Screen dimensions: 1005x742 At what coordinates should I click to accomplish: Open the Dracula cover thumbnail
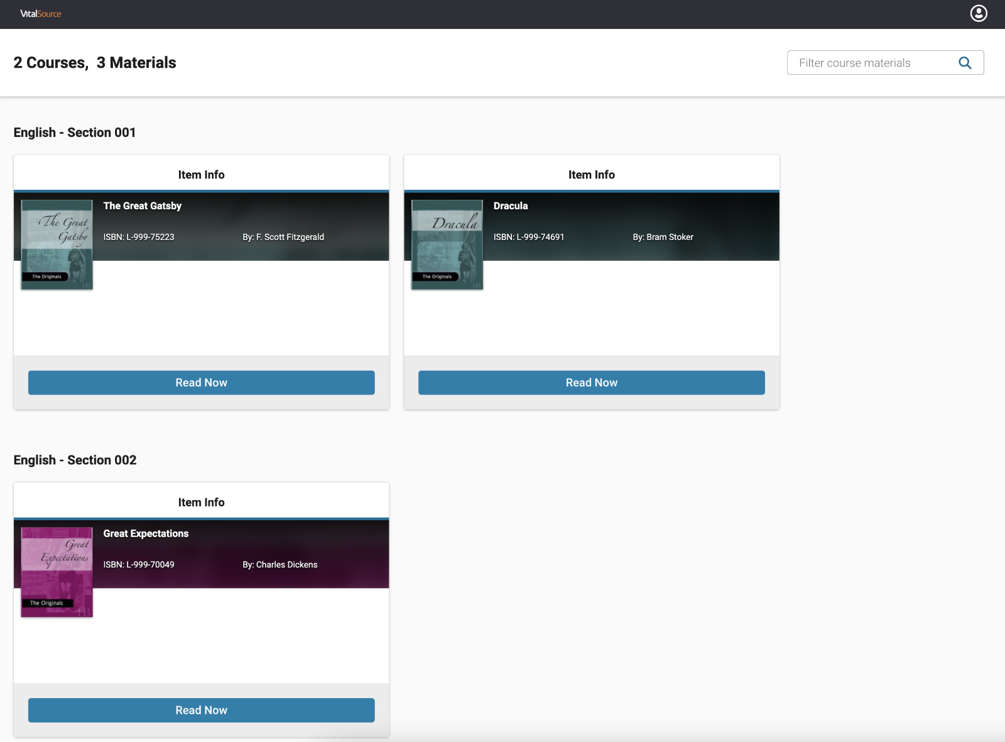click(447, 244)
